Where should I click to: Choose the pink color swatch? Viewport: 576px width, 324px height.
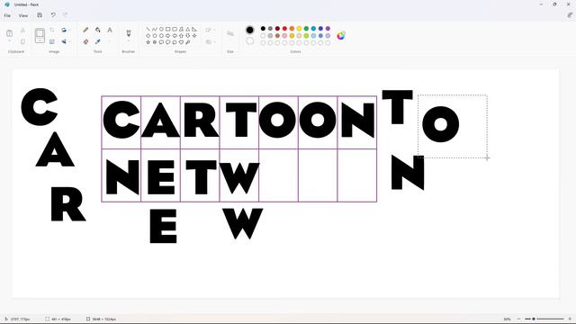284,36
